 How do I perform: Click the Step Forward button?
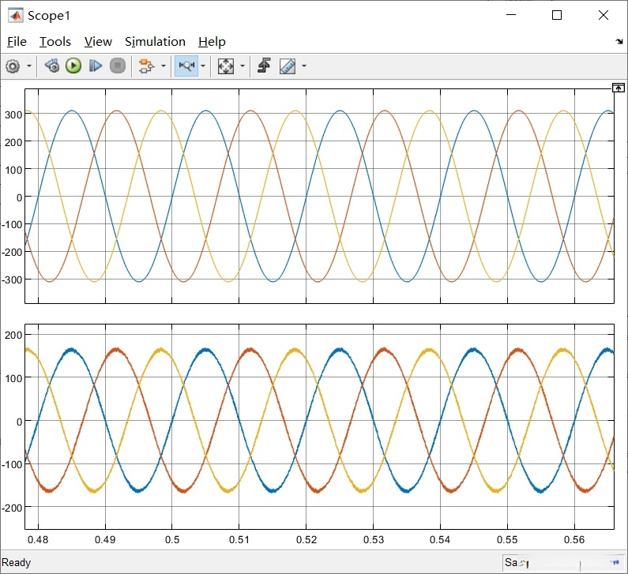click(96, 66)
